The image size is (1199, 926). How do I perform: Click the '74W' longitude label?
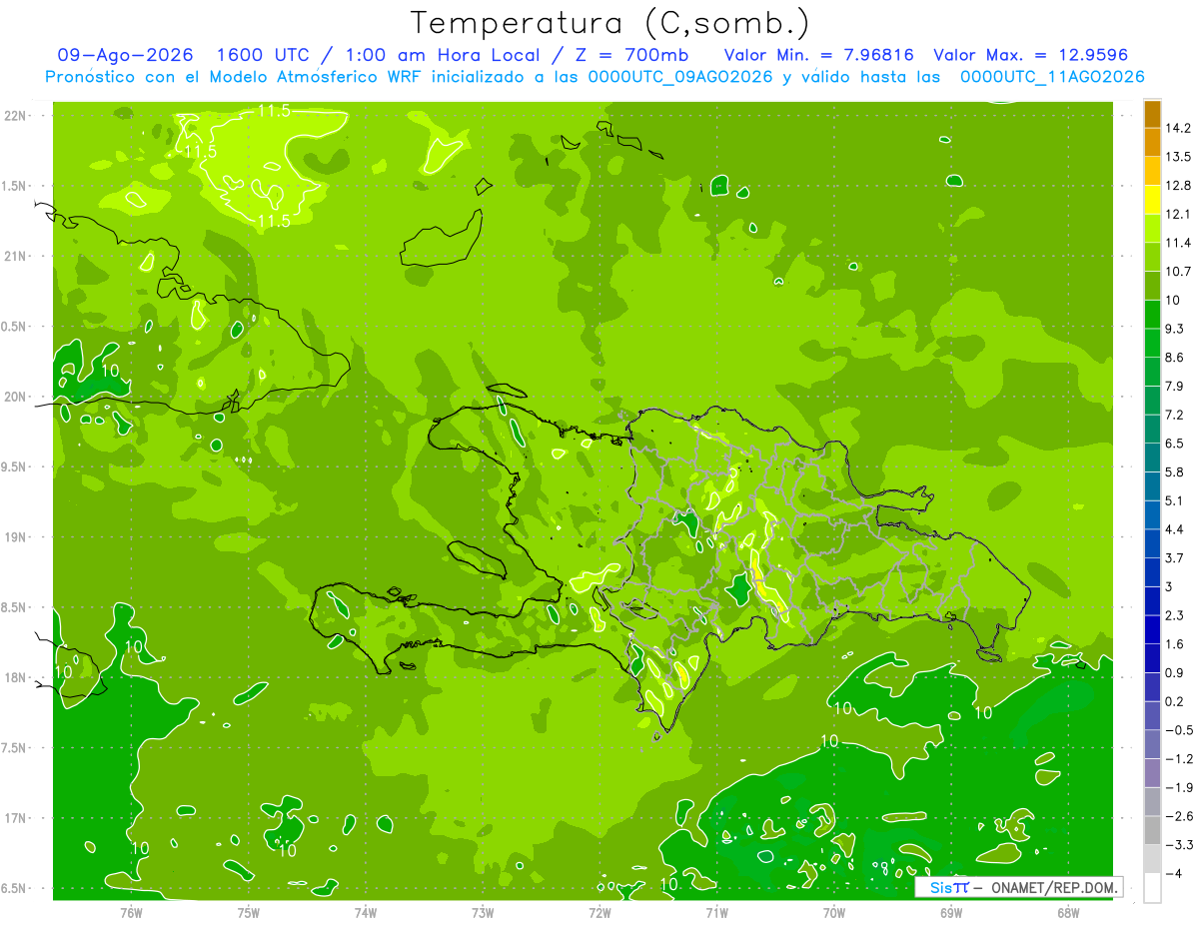[x=366, y=913]
